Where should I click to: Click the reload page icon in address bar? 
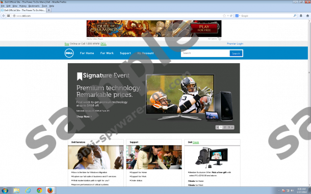point(231,16)
